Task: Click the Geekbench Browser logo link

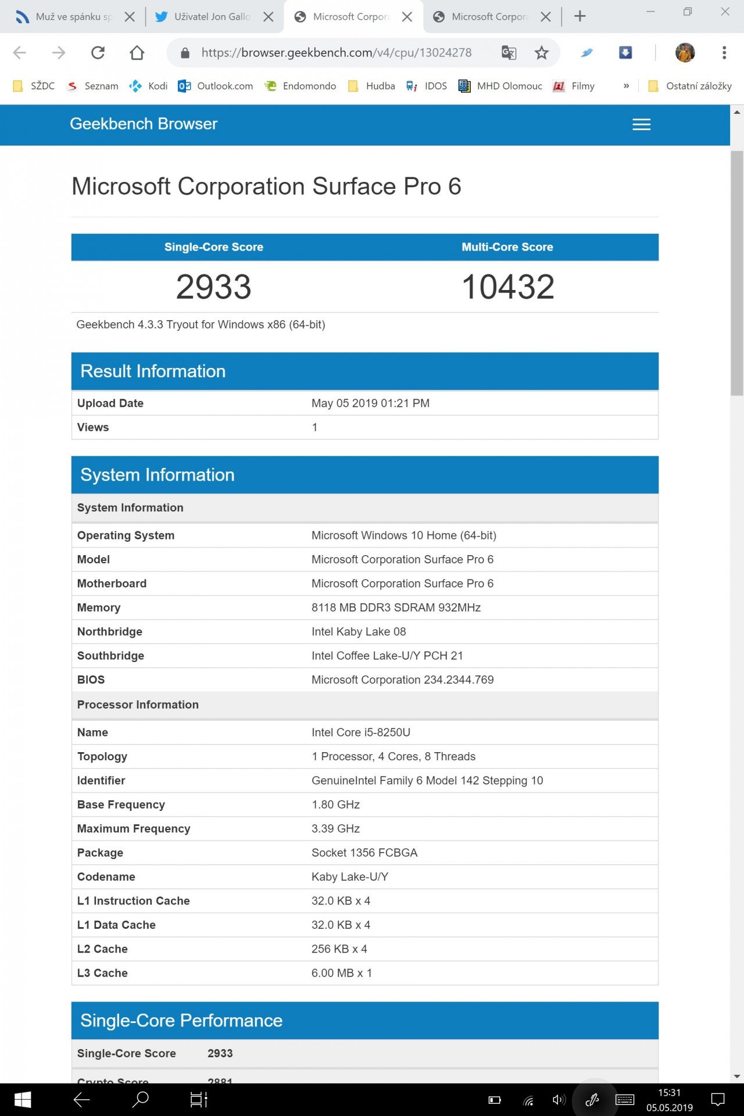Action: click(144, 124)
